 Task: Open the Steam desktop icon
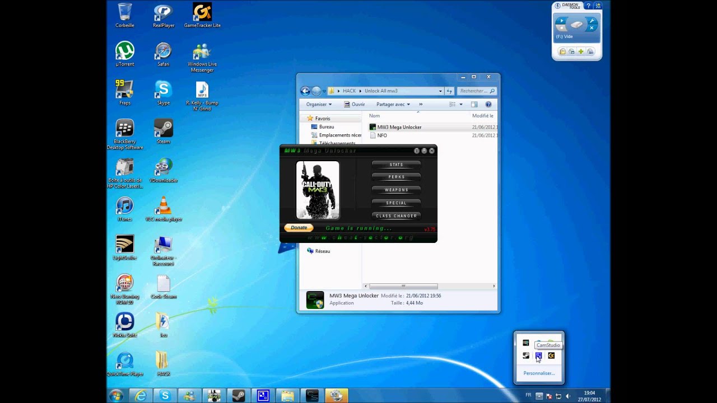pyautogui.click(x=163, y=132)
